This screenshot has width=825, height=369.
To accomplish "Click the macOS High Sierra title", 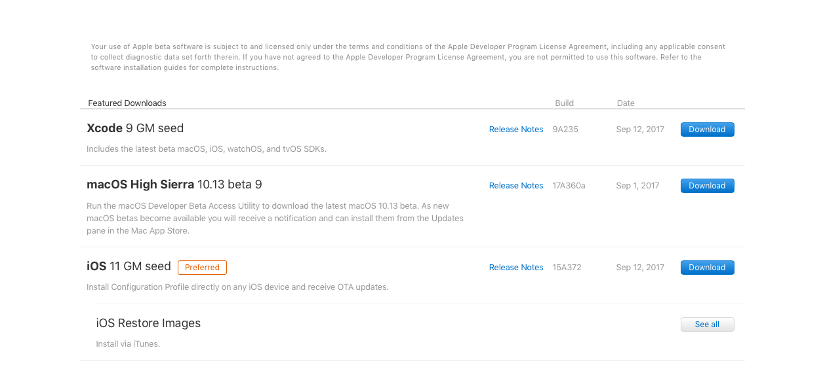I will click(x=174, y=184).
